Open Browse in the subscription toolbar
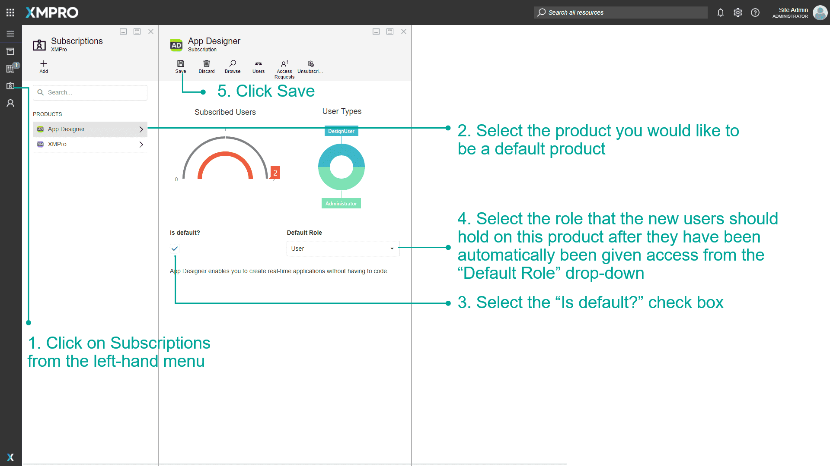This screenshot has width=830, height=466. pyautogui.click(x=233, y=66)
